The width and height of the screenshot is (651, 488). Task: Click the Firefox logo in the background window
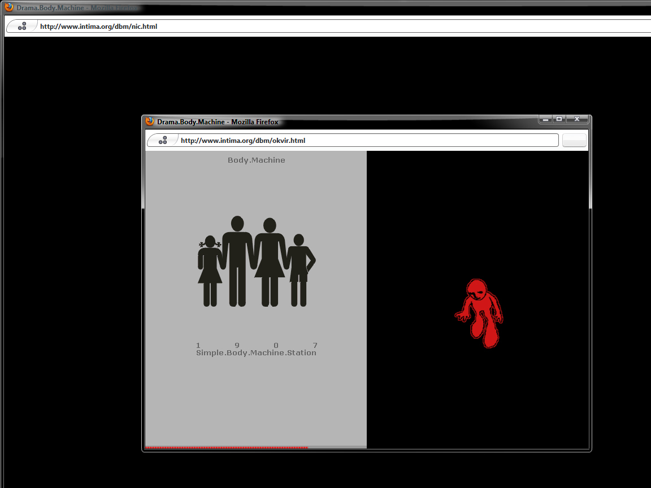[x=9, y=8]
